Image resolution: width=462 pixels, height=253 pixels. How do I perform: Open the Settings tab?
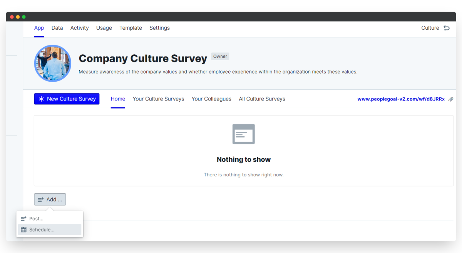pyautogui.click(x=159, y=28)
